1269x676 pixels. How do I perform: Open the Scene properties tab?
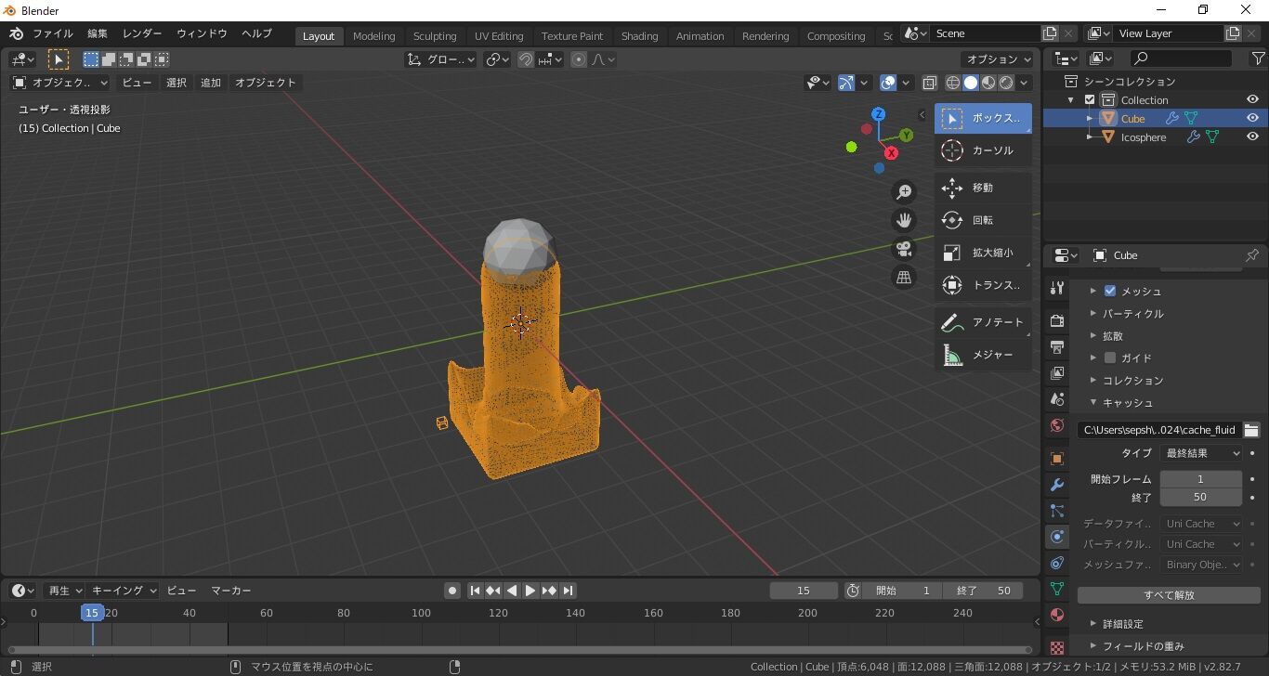click(1056, 399)
